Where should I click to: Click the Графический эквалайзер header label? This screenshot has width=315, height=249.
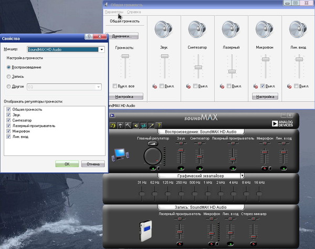(x=201, y=176)
